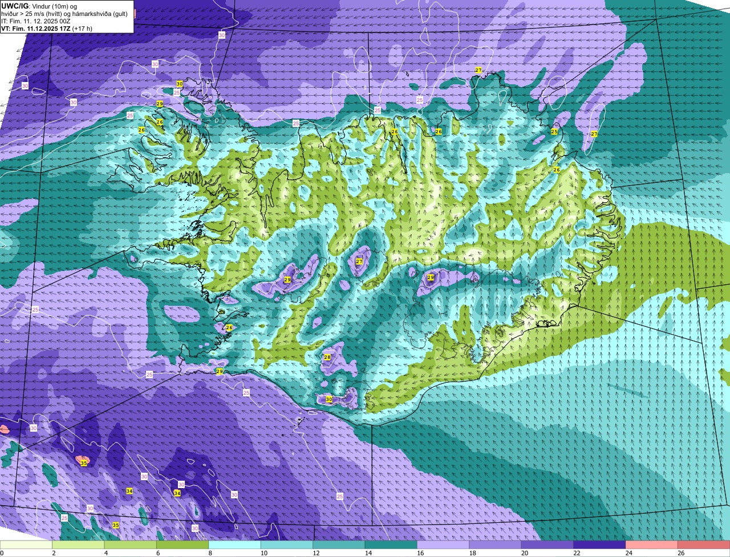730x557 pixels.
Task: Click yellow '27' label offshore east of Iceland
Action: pyautogui.click(x=594, y=134)
